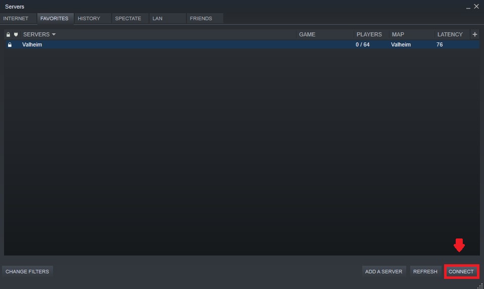Sort list by Servers column header
Image resolution: width=484 pixels, height=289 pixels.
coord(158,34)
